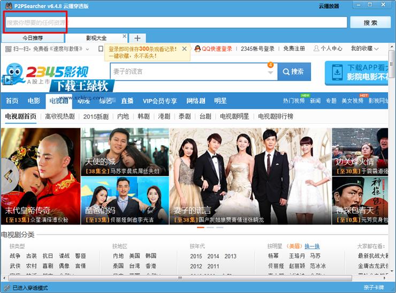Open 新闻 link in nav bar
396x293 pixels.
coord(315,101)
